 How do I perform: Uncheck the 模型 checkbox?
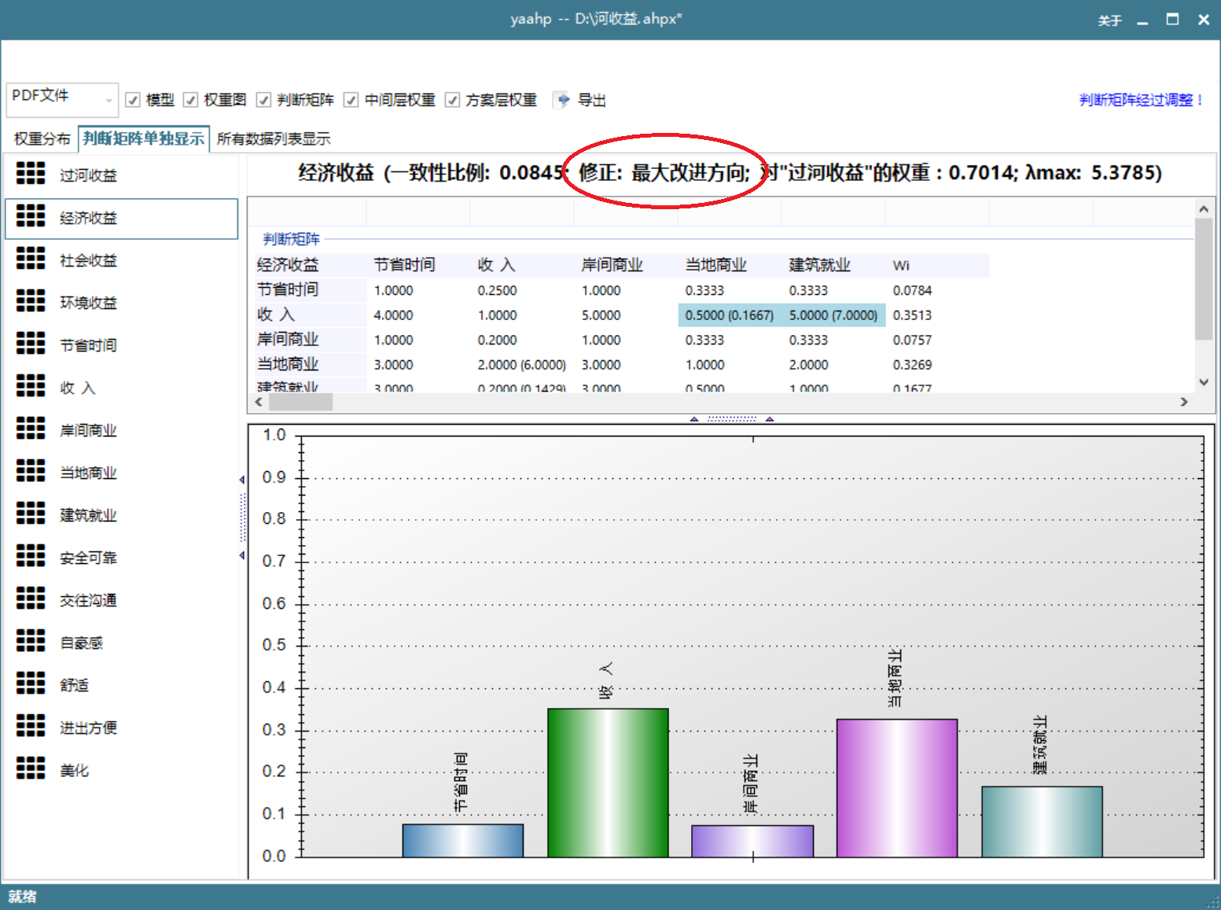click(133, 100)
